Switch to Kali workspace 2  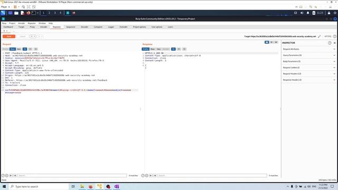(49, 13)
